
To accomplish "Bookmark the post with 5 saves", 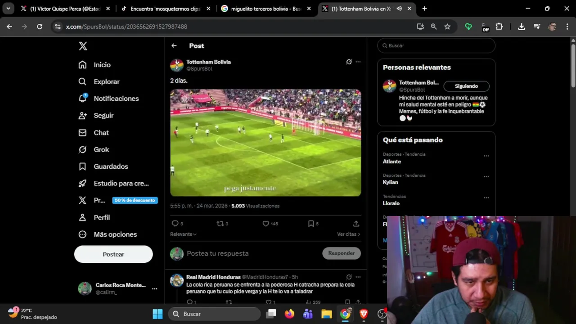I will pos(311,224).
